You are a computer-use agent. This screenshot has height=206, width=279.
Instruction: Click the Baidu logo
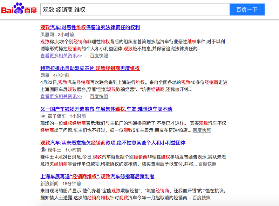point(19,8)
